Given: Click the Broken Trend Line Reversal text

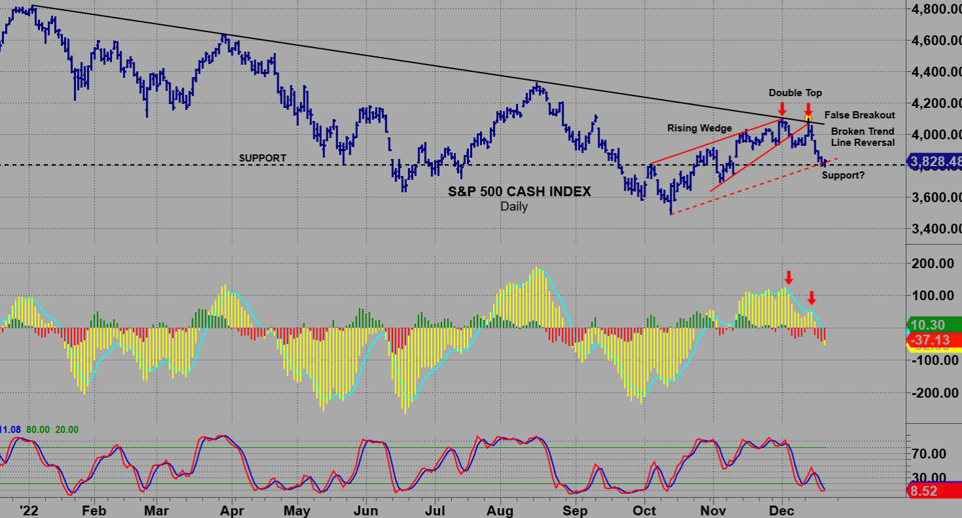Looking at the screenshot, I should 863,137.
